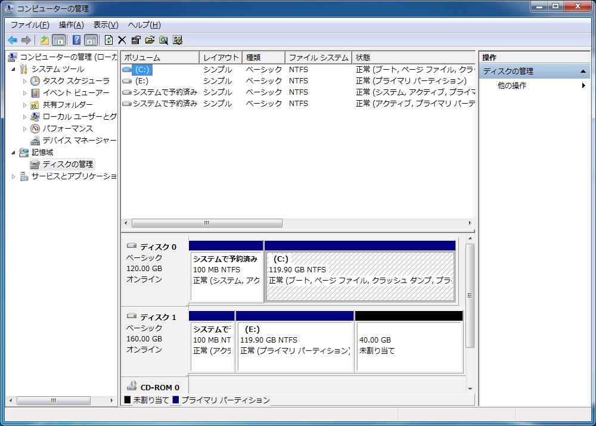Collapse the システム ツール node
The image size is (596, 426).
(x=13, y=69)
